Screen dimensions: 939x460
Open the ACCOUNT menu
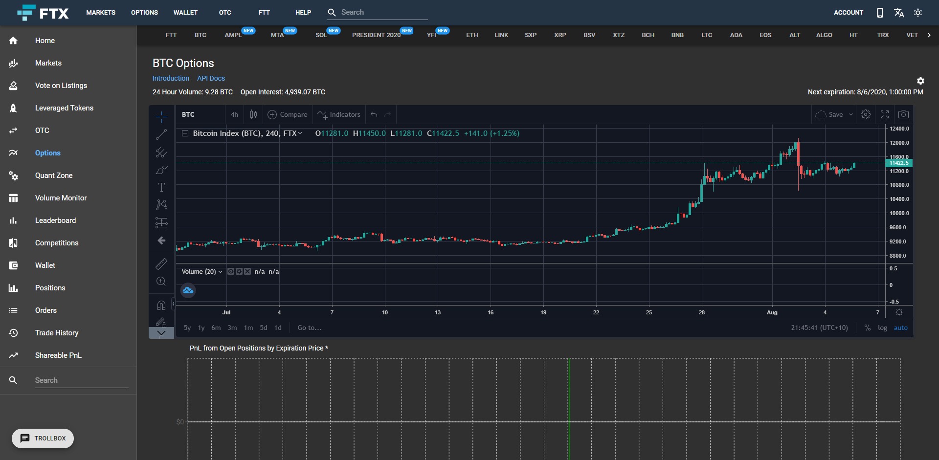pyautogui.click(x=849, y=13)
